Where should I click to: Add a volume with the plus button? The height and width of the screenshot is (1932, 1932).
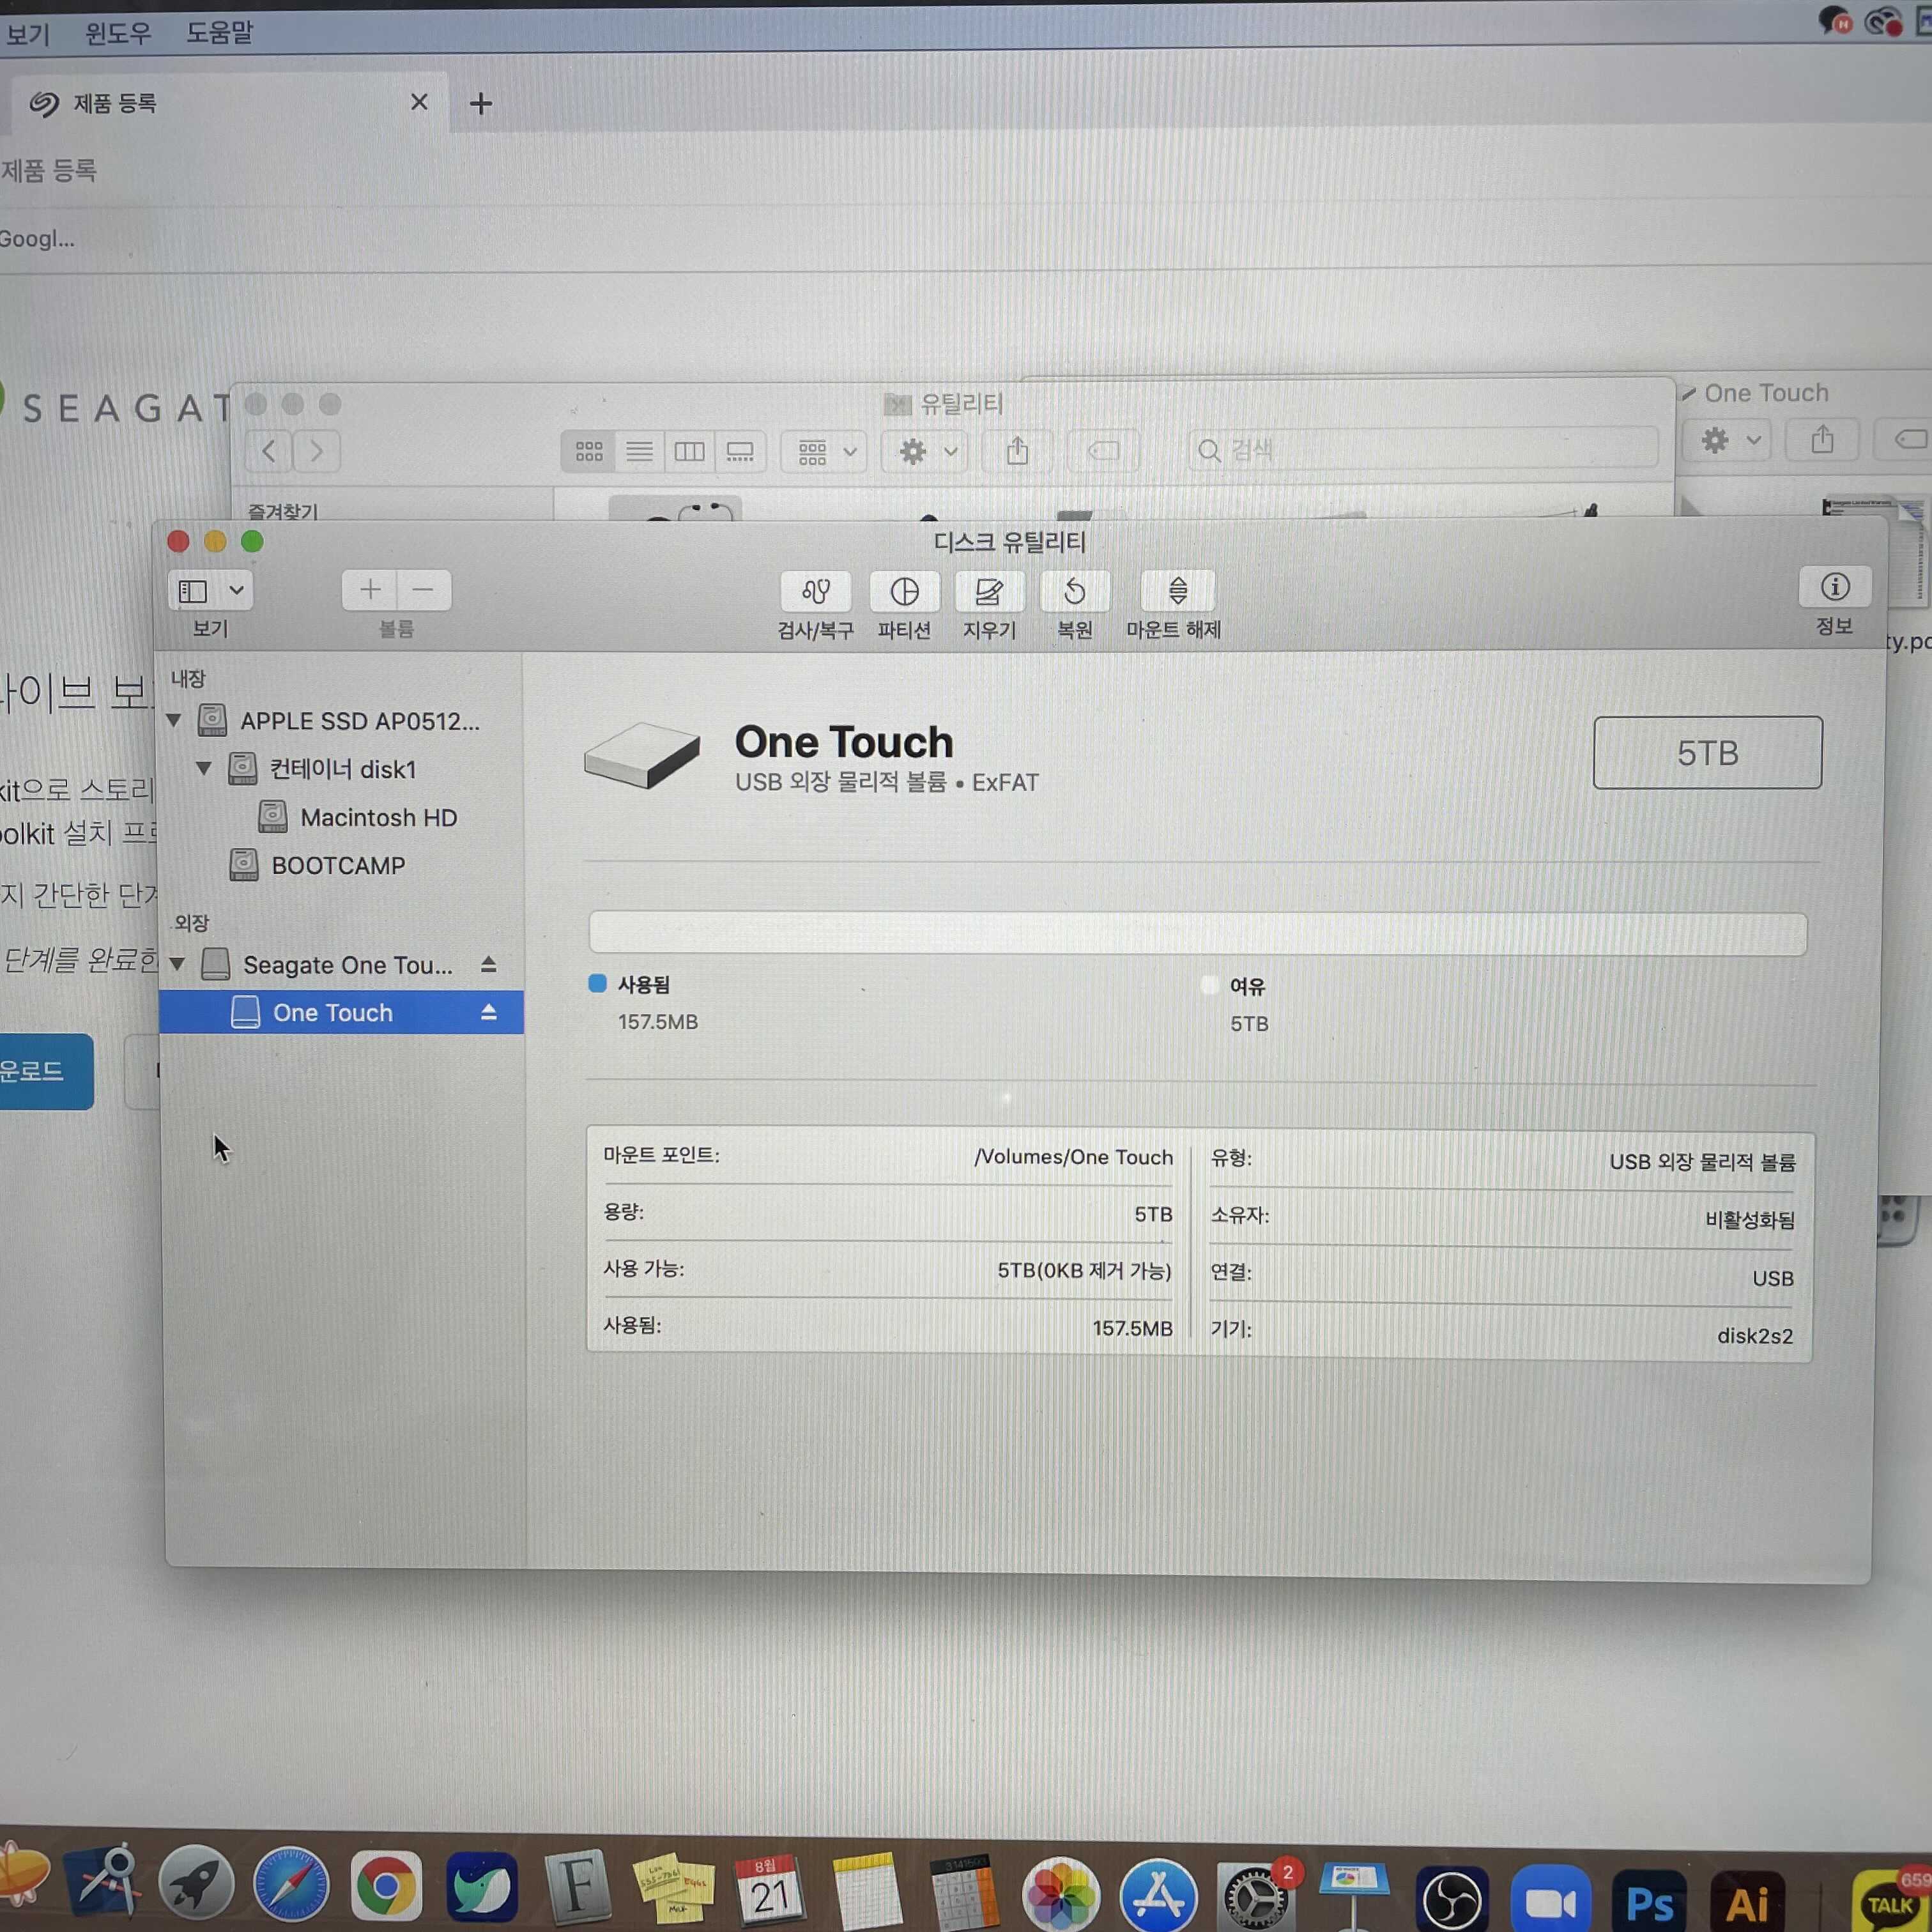click(370, 590)
